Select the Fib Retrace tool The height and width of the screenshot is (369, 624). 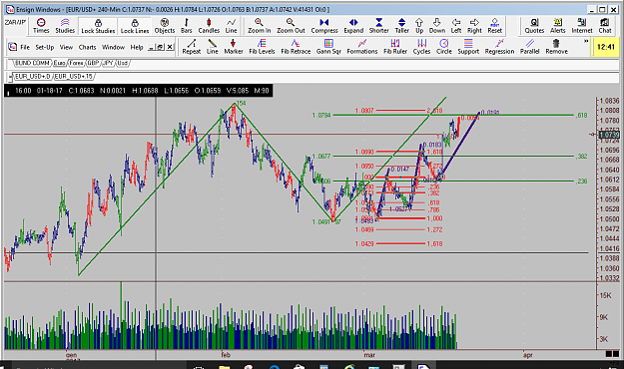(x=296, y=47)
